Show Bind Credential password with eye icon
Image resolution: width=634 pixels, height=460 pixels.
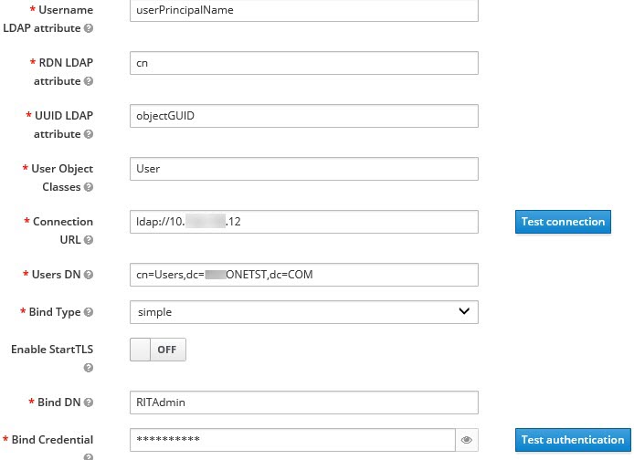pos(466,440)
